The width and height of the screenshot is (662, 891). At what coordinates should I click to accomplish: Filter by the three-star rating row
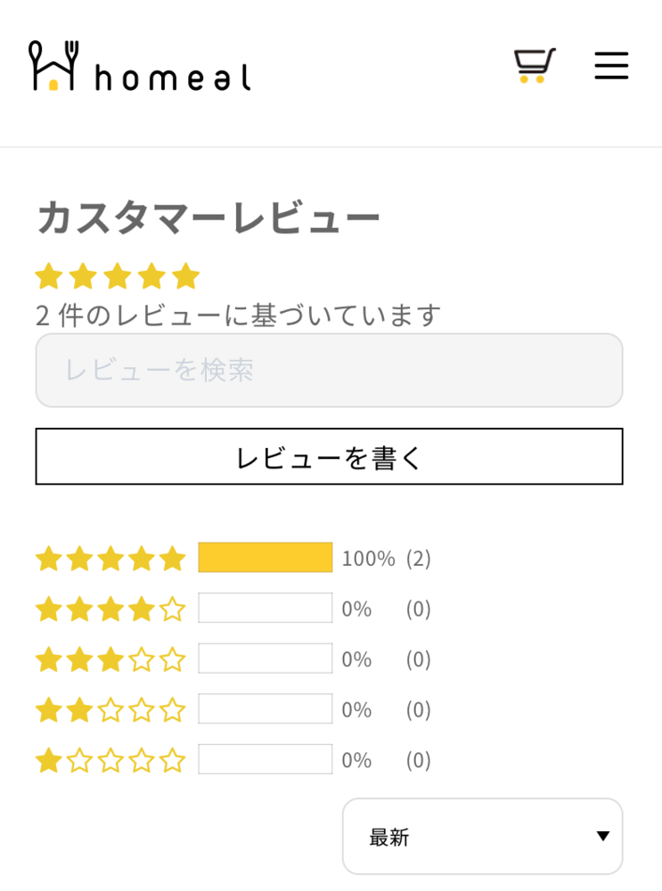point(110,659)
